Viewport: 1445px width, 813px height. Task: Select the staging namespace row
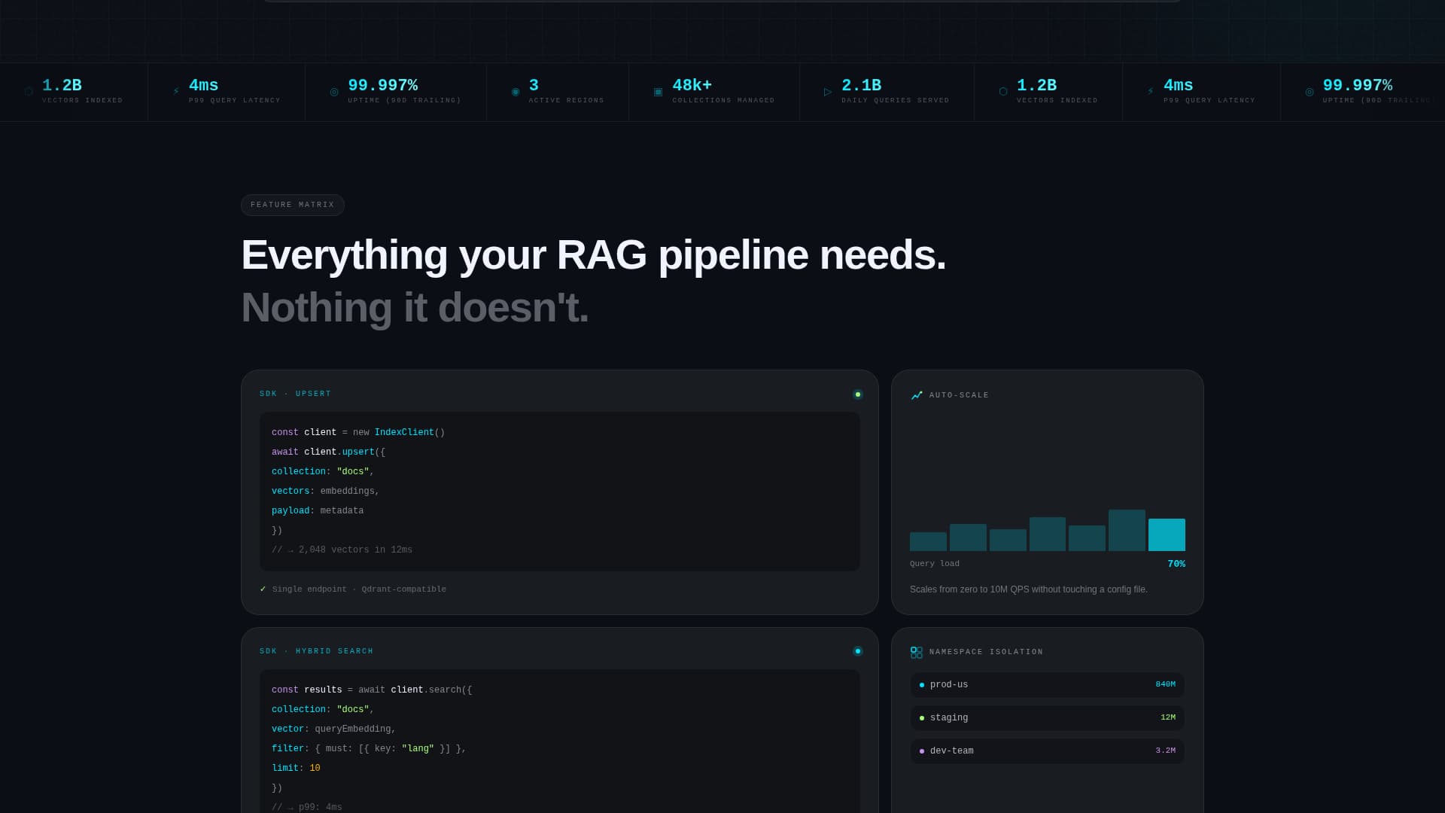(x=1047, y=718)
